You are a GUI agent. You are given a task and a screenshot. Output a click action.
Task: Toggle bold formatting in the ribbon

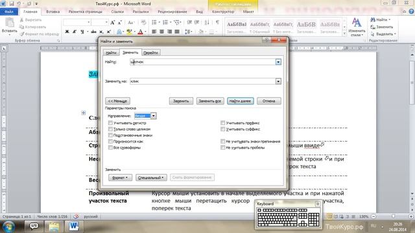67,32
